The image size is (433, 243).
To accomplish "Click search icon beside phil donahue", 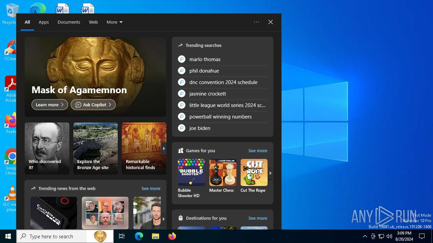I will click(182, 71).
